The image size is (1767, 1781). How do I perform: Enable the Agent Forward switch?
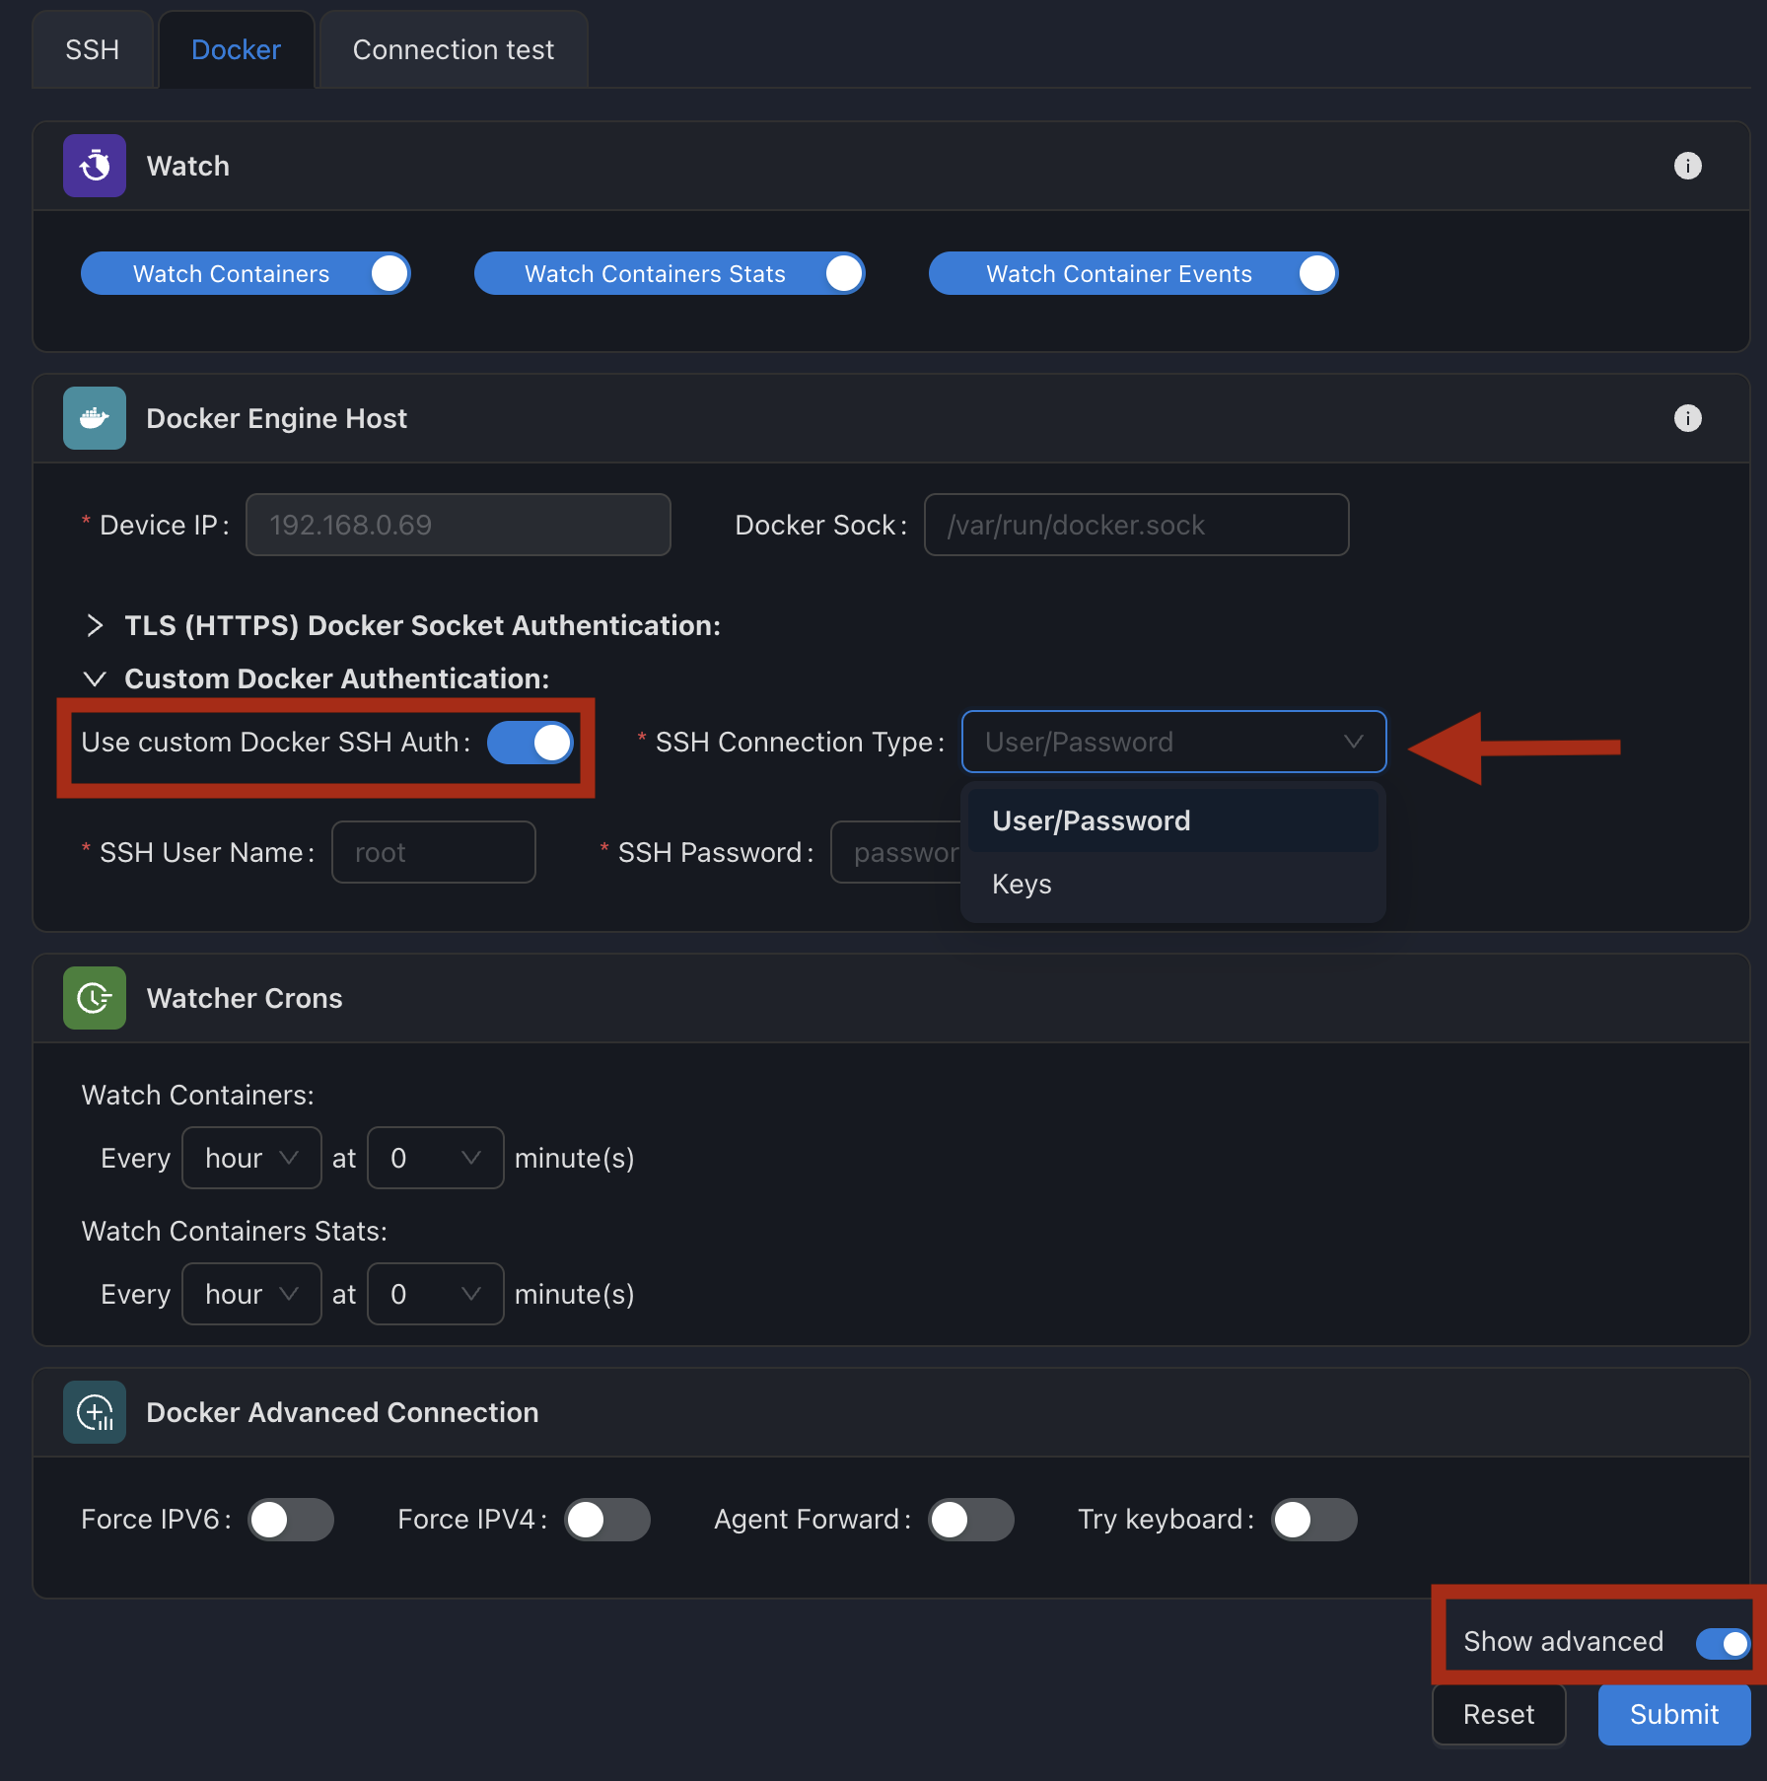971,1520
